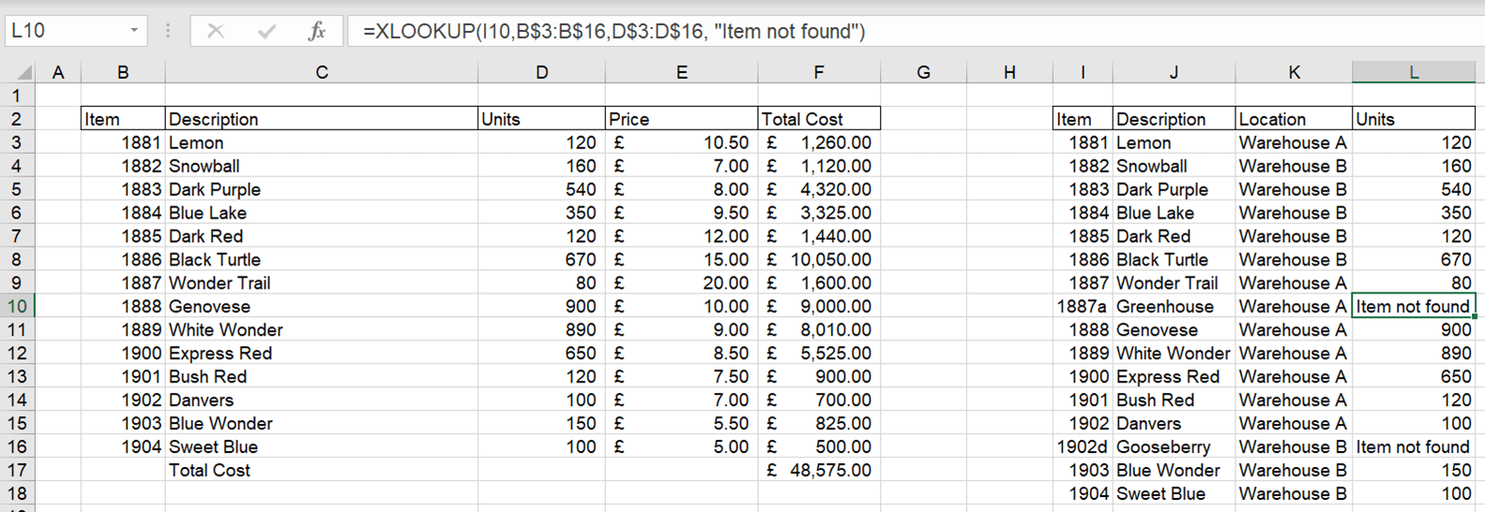
Task: Select the 'Item not found' cell for Gooseberry
Action: pos(1413,447)
